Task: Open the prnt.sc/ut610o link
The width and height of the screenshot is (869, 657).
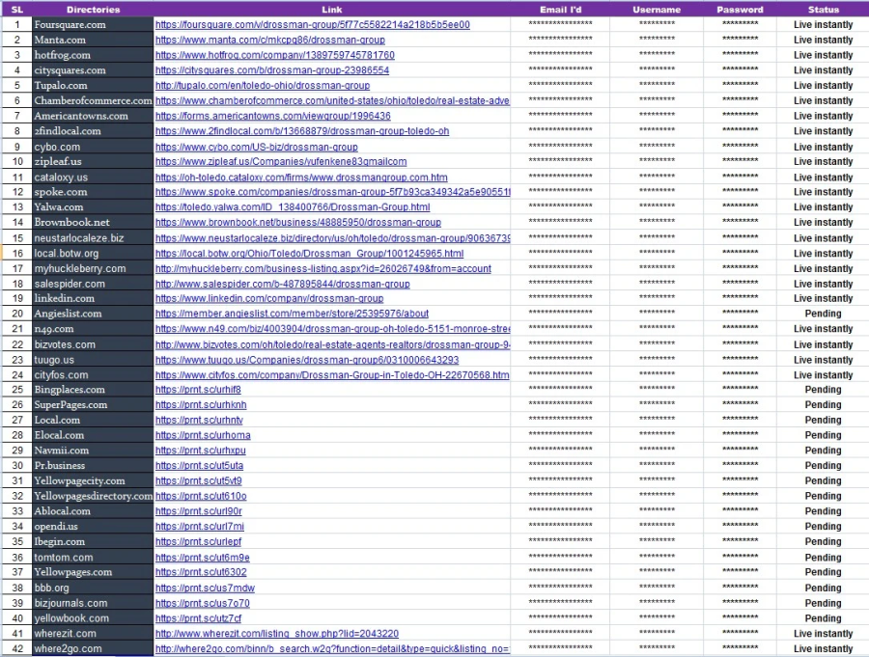Action: point(201,496)
